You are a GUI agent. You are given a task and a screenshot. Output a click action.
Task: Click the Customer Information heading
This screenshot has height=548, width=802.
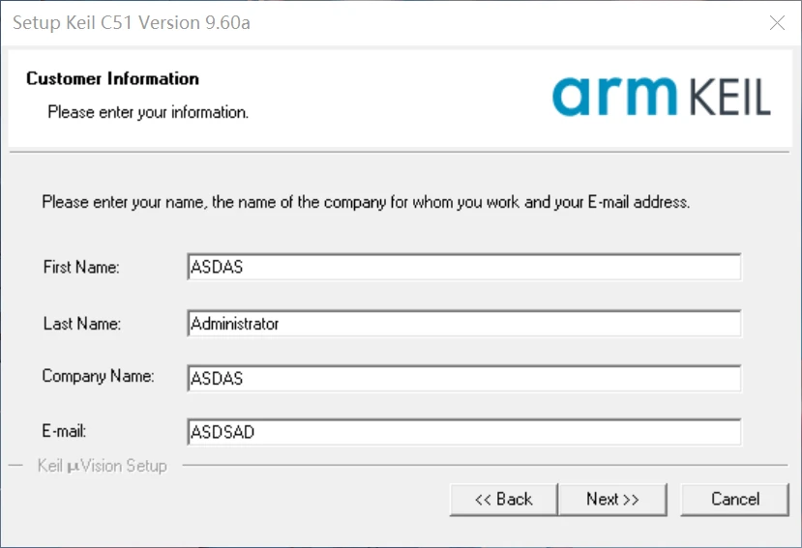(112, 79)
